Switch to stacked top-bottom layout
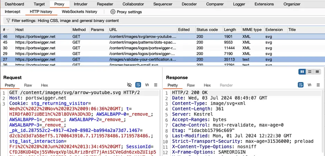 tap(309, 72)
